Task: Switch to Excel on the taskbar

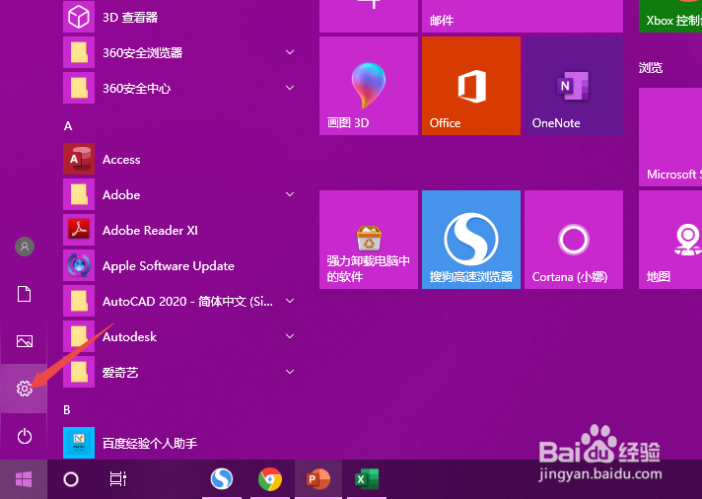Action: (367, 479)
